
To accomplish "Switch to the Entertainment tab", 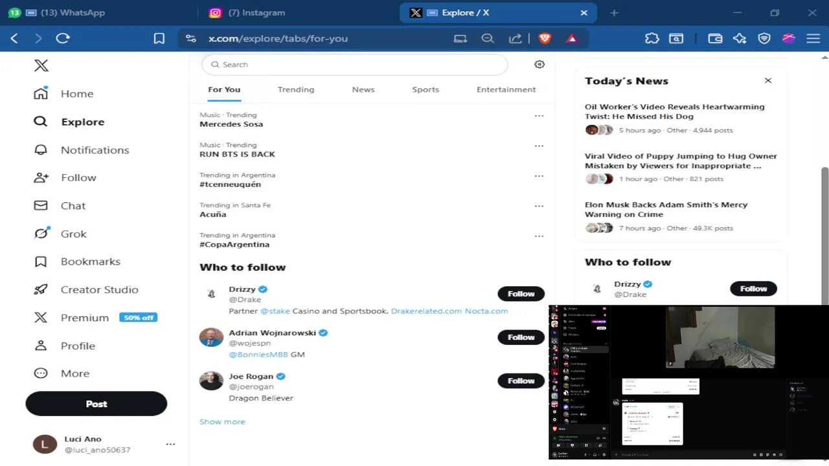I will point(506,90).
